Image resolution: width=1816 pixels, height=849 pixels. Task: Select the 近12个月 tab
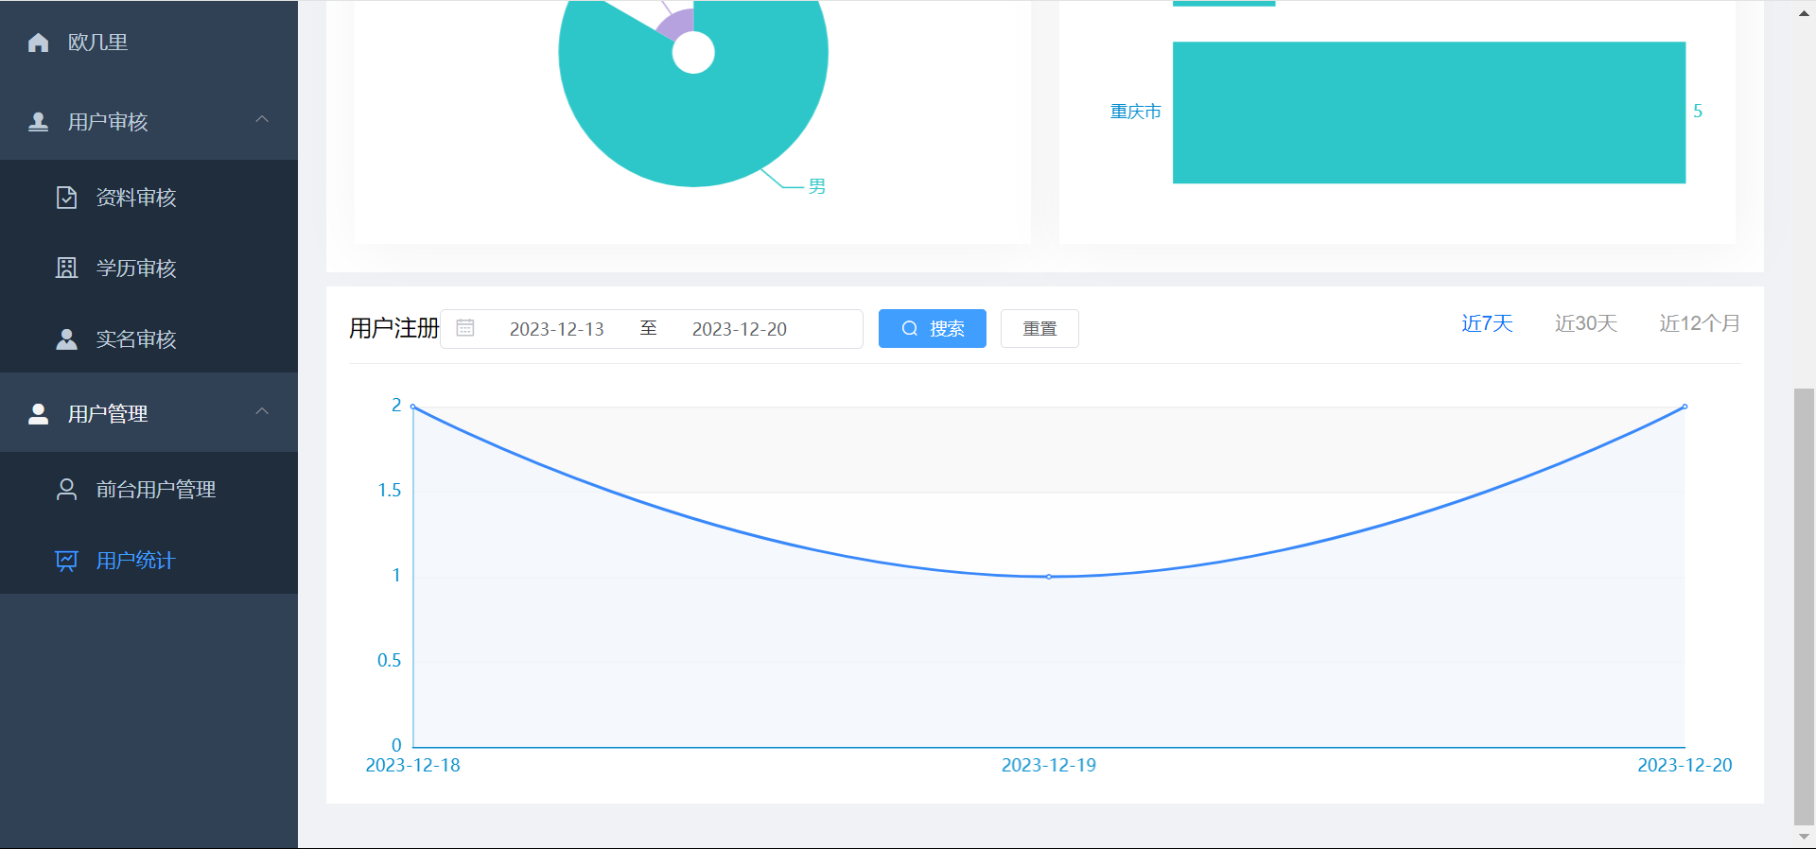[x=1699, y=323]
